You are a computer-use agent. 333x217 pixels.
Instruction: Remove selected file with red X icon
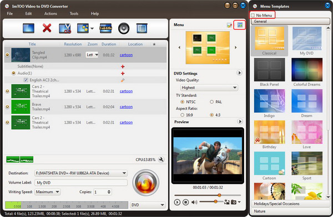(47, 28)
